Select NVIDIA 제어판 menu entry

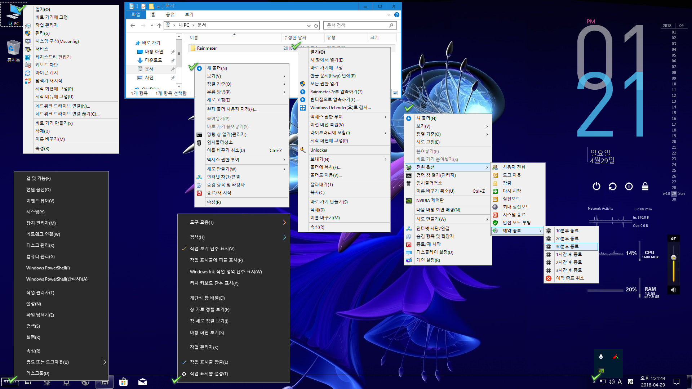point(448,200)
